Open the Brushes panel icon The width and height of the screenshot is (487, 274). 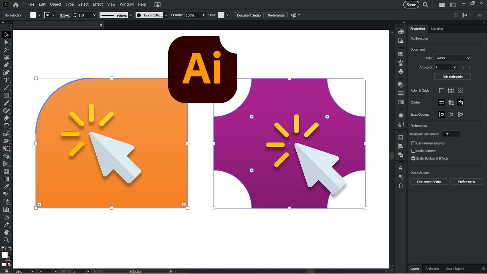tap(401, 63)
